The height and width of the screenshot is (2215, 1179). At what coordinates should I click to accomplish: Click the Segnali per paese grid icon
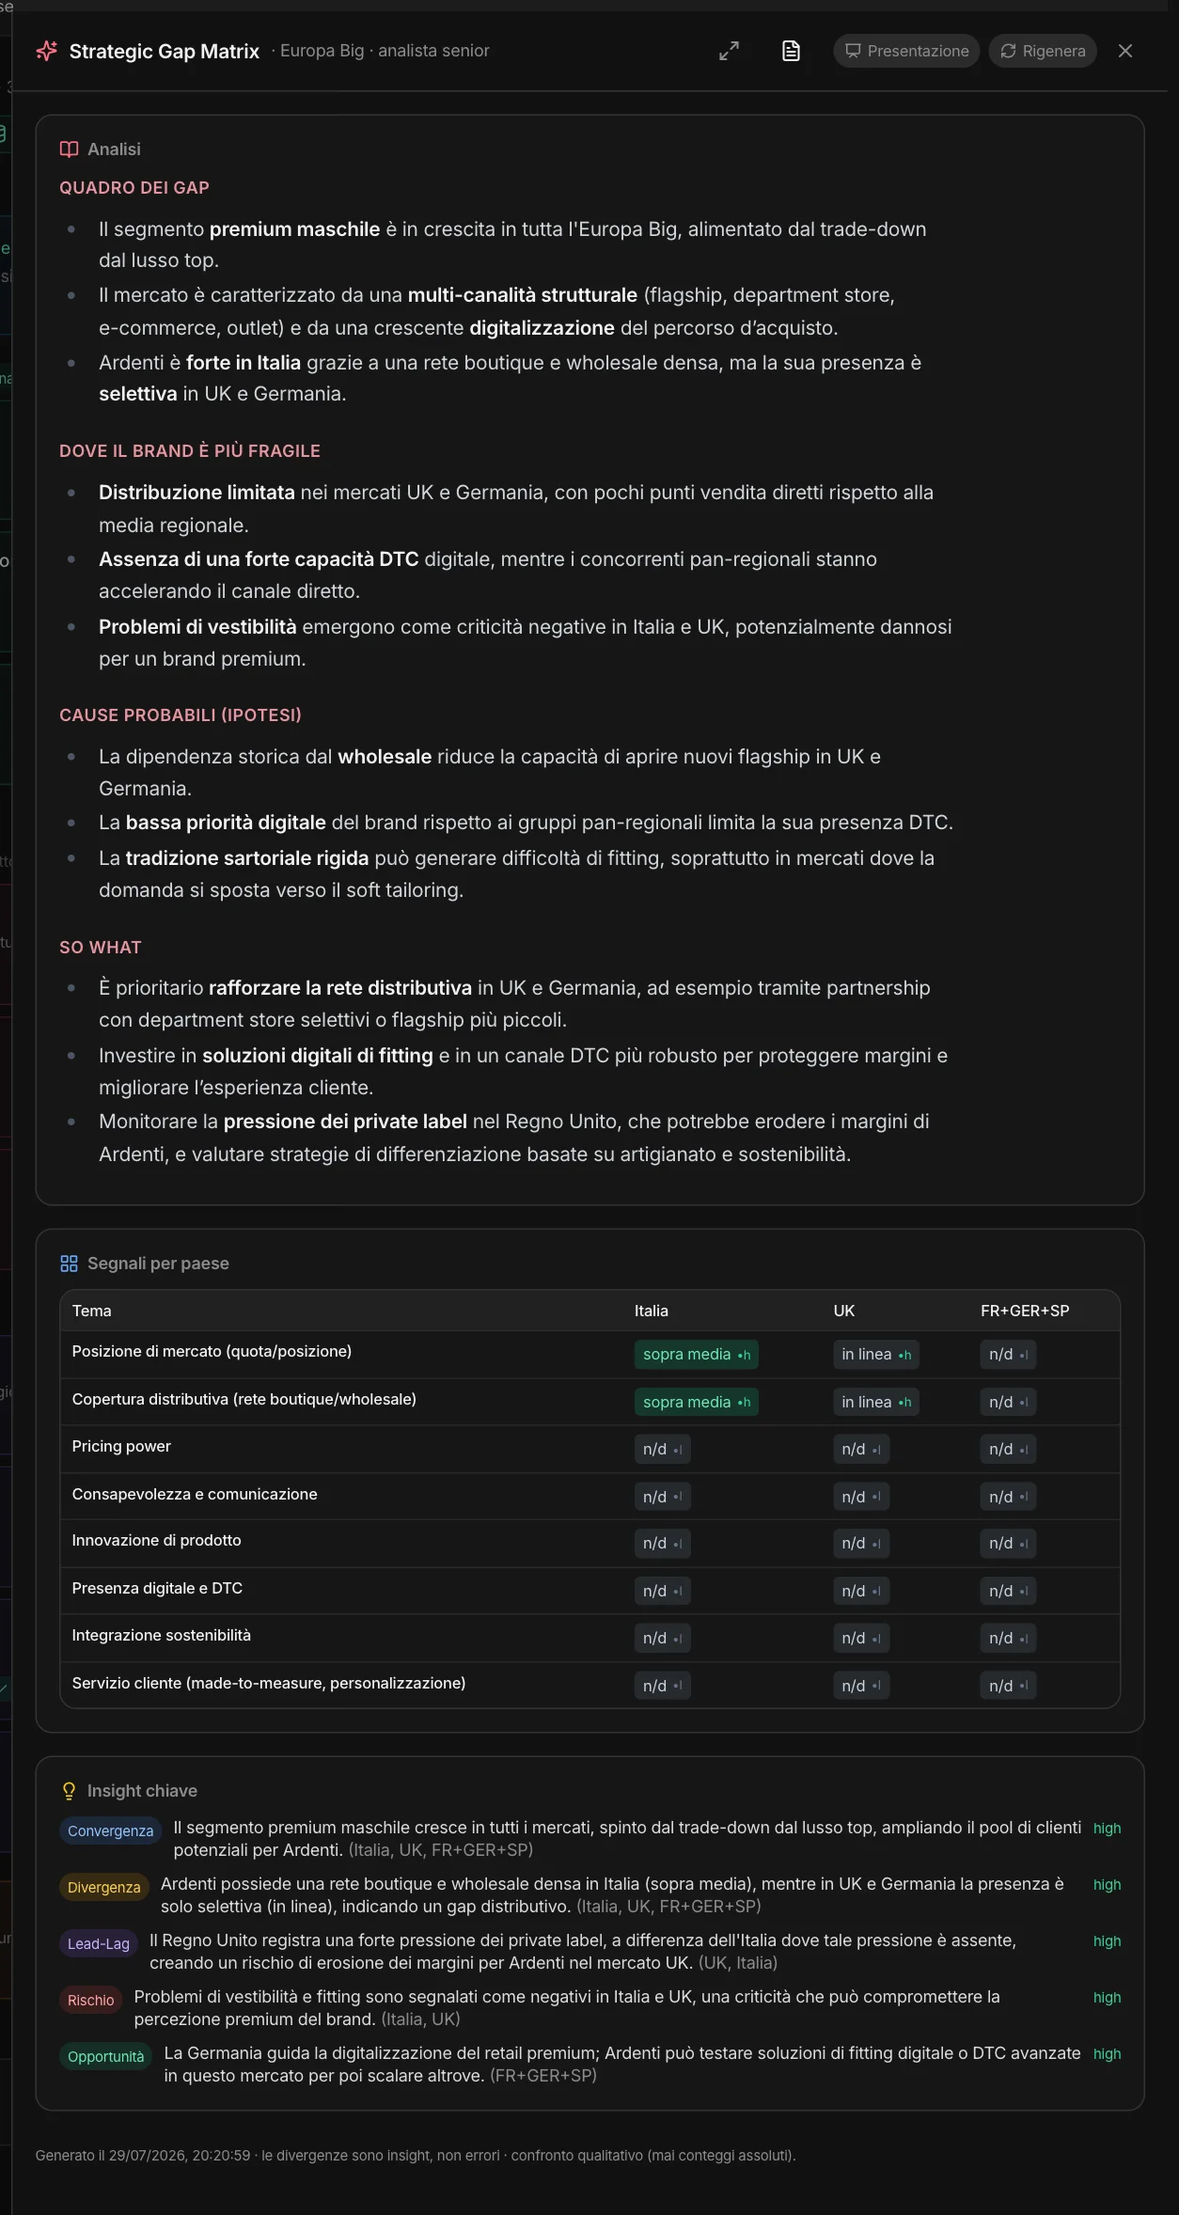[x=69, y=1264]
